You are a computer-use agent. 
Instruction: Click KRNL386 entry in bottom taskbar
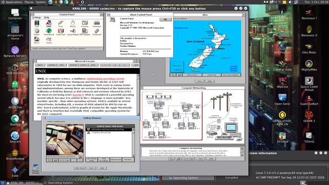coord(24,183)
